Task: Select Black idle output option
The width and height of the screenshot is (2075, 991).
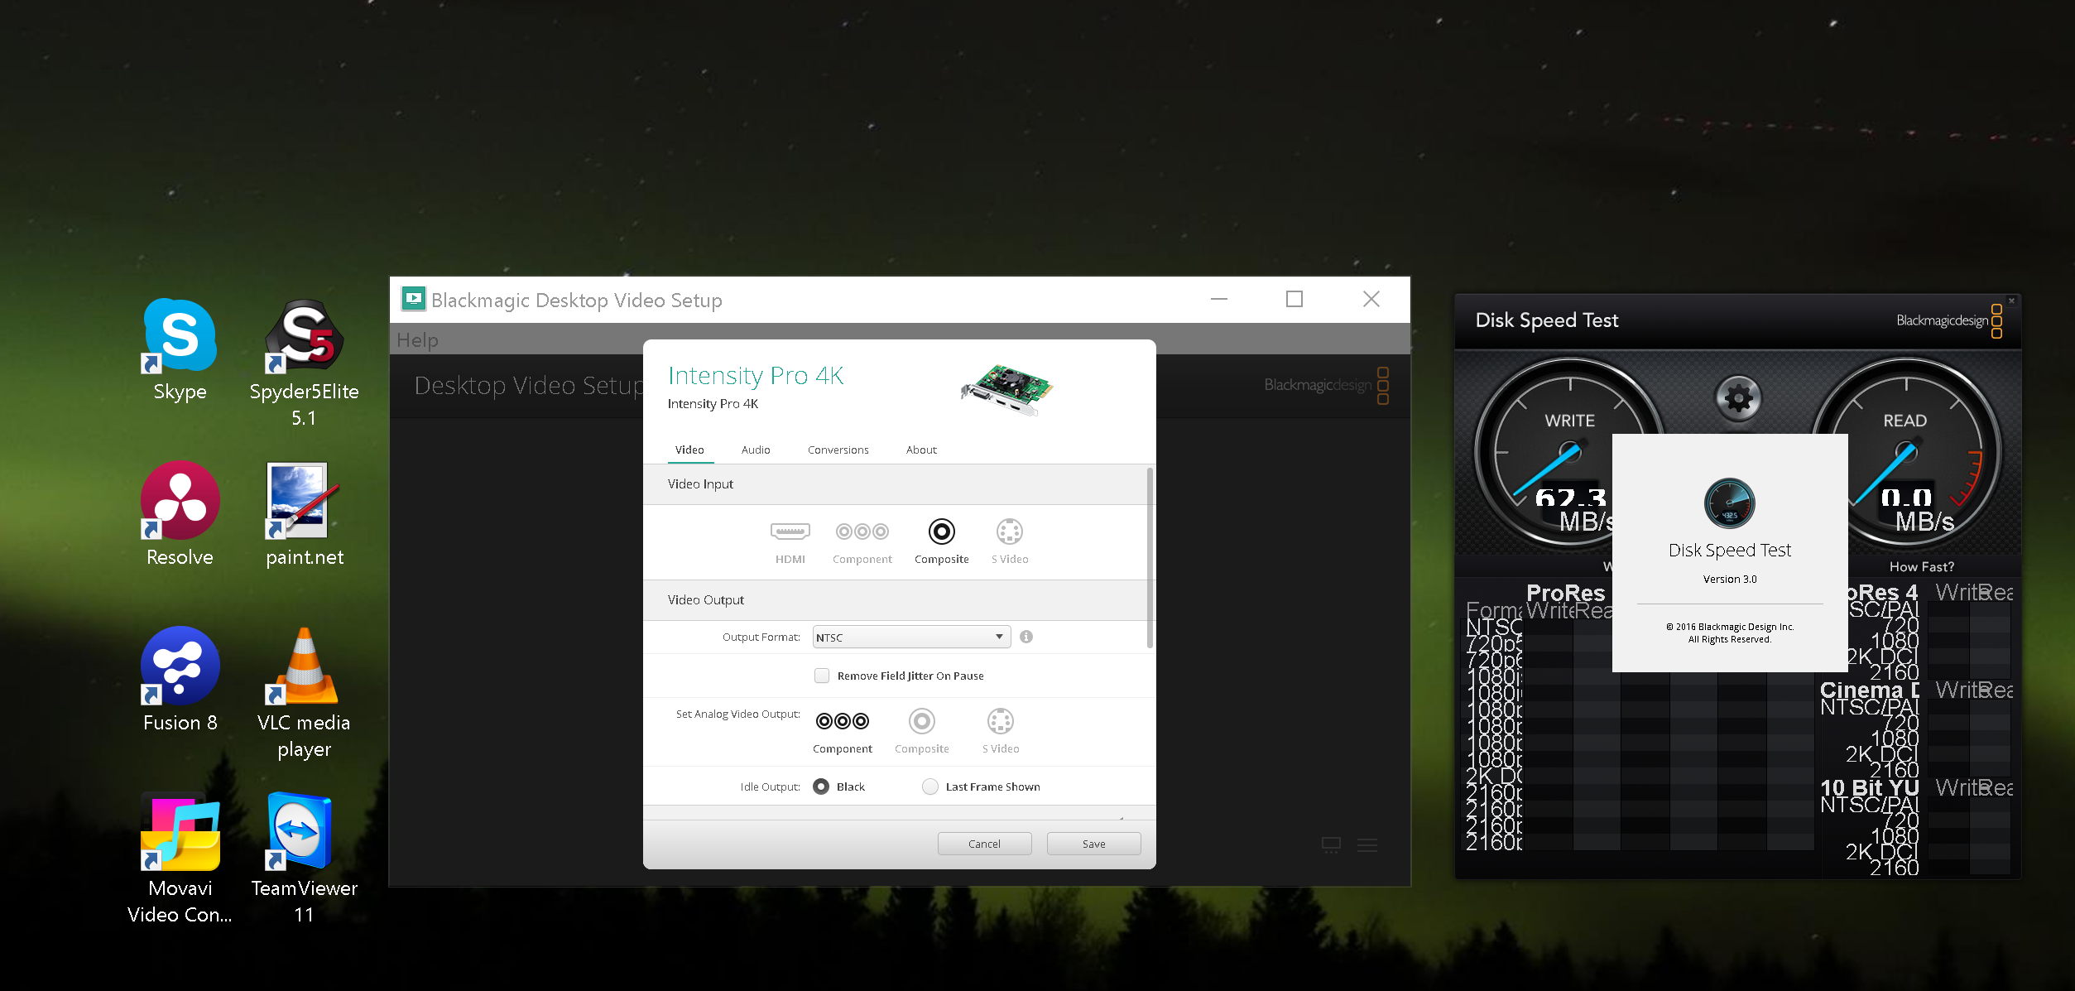Action: pos(821,787)
